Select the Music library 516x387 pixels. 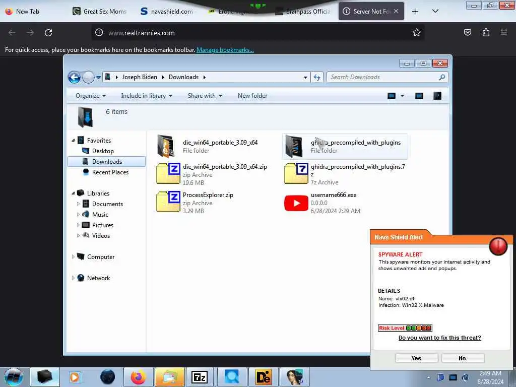pos(100,215)
